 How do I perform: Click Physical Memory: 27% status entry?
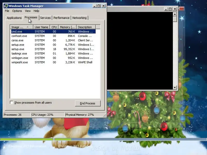(85, 115)
